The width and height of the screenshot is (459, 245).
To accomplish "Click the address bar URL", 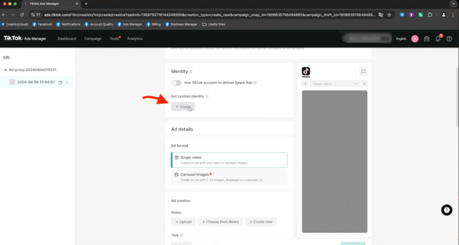I will coord(210,15).
